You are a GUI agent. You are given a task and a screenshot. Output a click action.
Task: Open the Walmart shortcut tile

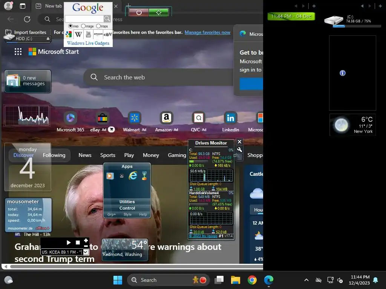[x=135, y=122]
